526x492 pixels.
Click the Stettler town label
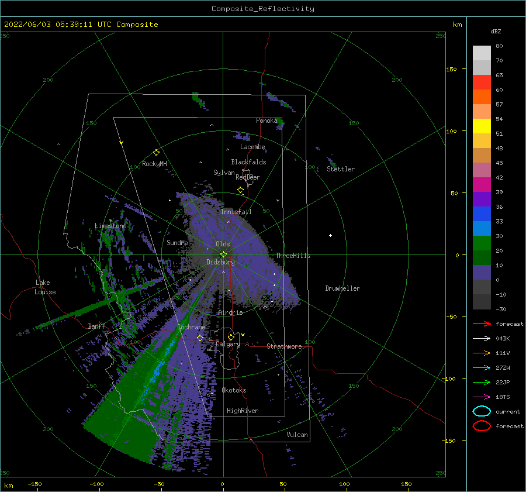click(341, 169)
